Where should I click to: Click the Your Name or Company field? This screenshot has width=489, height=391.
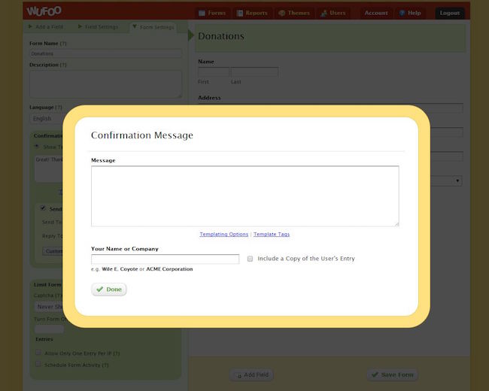click(x=165, y=259)
